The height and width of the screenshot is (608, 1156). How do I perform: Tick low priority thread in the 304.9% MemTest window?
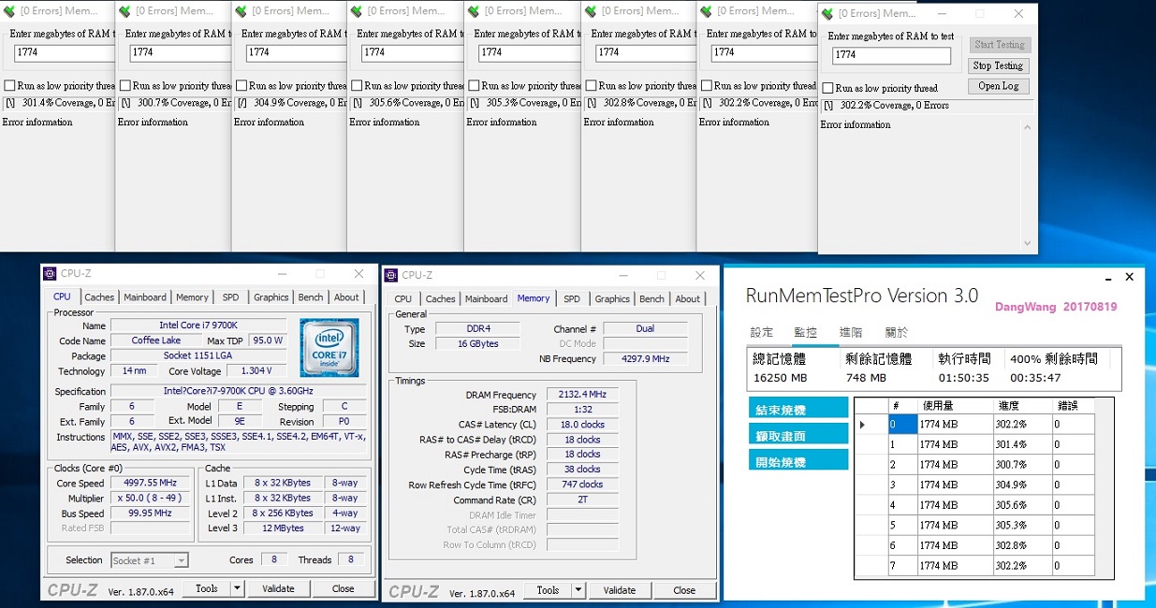(x=241, y=85)
